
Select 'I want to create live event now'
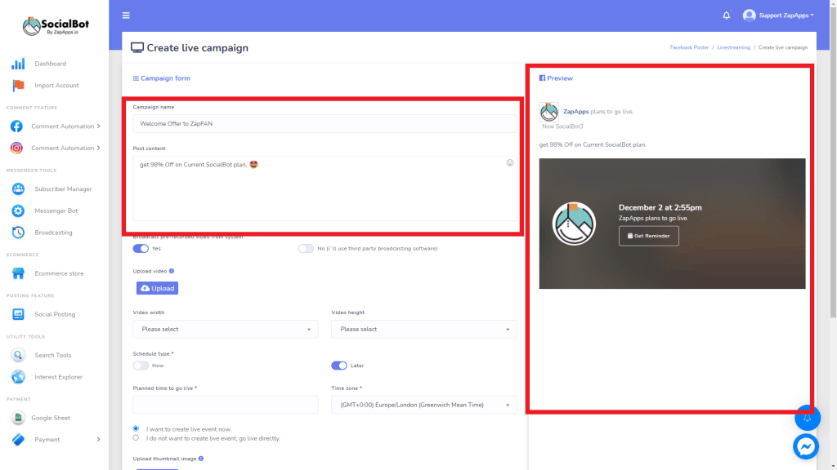point(137,428)
